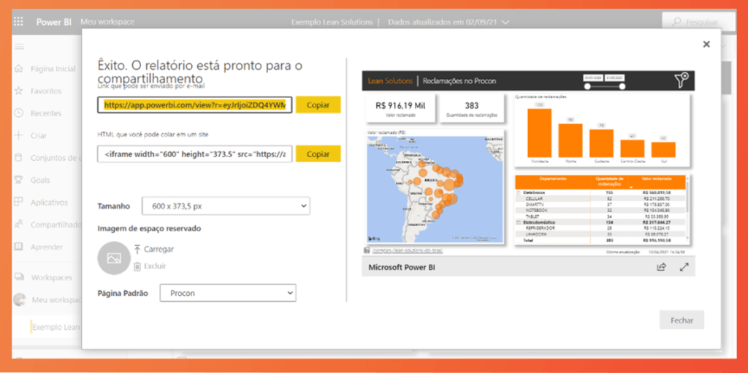Click Meu workspace in top header
Image resolution: width=748 pixels, height=373 pixels.
107,22
